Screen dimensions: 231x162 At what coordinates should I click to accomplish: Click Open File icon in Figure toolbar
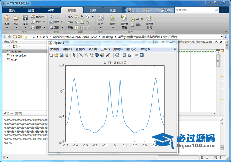[56, 55]
